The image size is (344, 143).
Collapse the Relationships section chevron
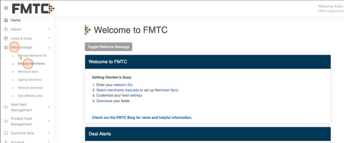coord(49,48)
